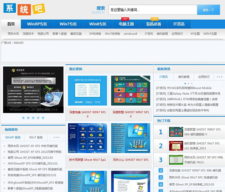Viewport: 225px width, 192px height.
Task: Select the fourth (hollow) slideshow dot indicator
Action: click(x=38, y=118)
